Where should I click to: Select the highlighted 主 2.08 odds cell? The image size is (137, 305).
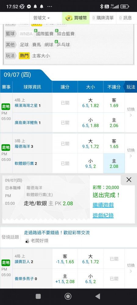pyautogui.click(x=114, y=163)
